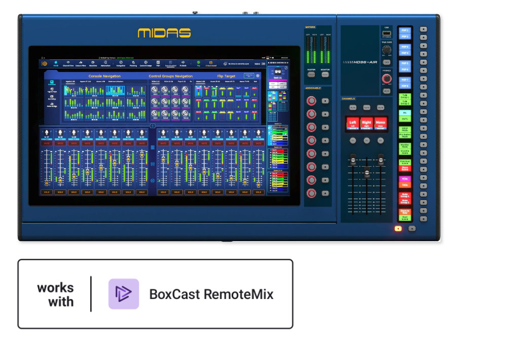Click the Midas gear logo at toolbar left
Screen dimensions: 519x342
coord(45,63)
